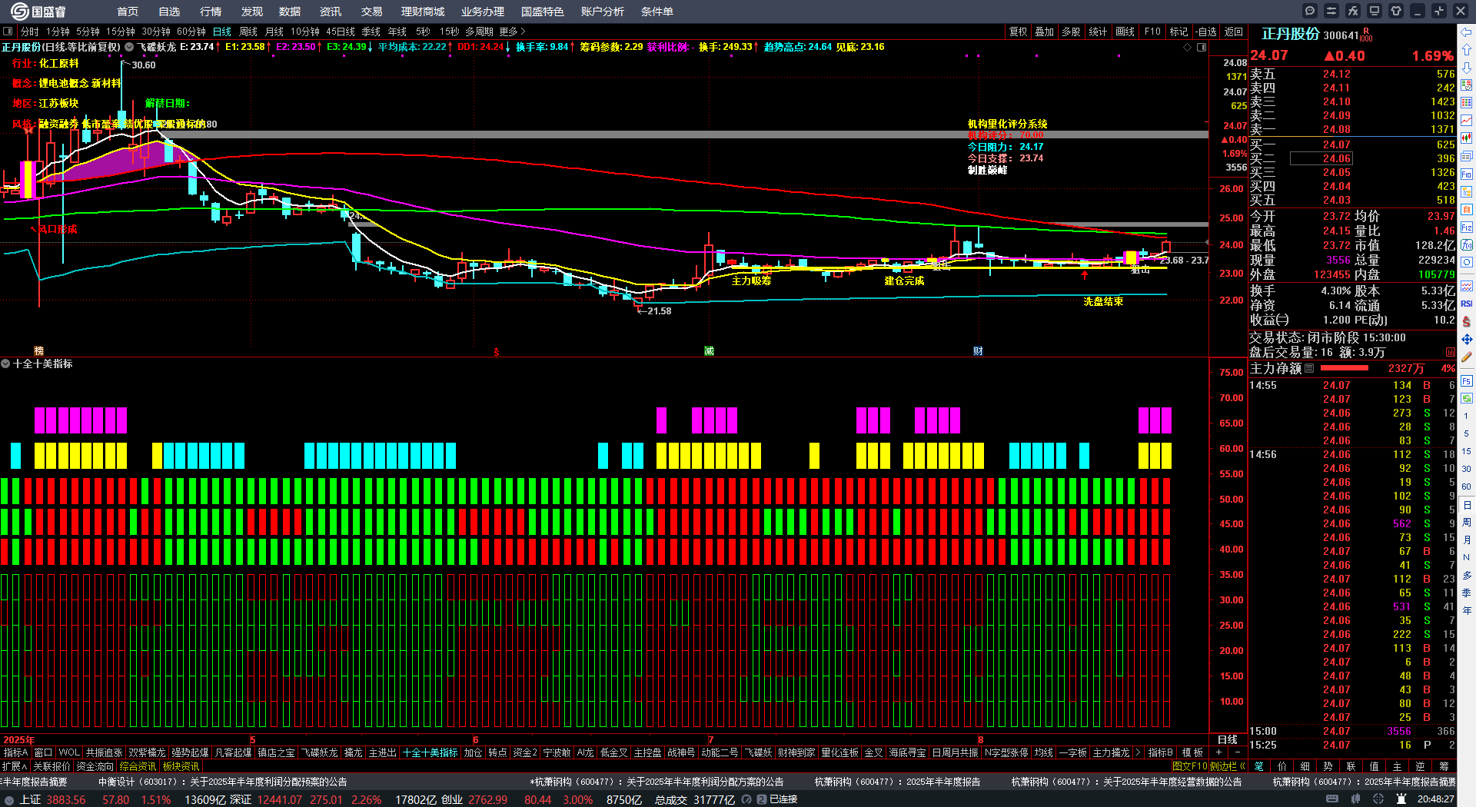Screen dimensions: 1476x807
Task: Click the − zoom-out chart button
Action: (1237, 752)
